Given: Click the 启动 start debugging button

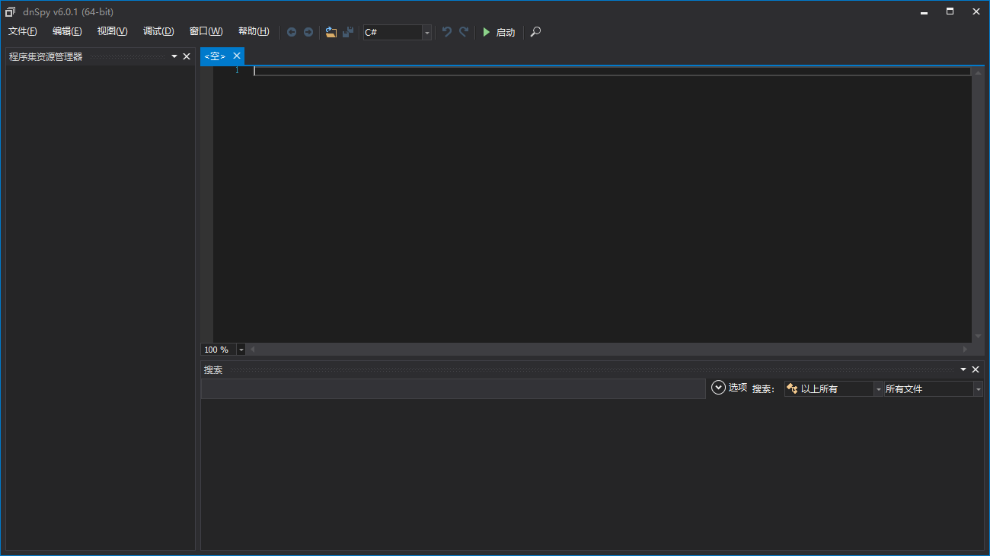Looking at the screenshot, I should [x=499, y=32].
